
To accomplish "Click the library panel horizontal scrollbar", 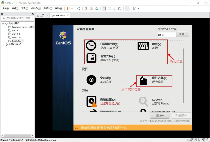I will (x=17, y=136).
